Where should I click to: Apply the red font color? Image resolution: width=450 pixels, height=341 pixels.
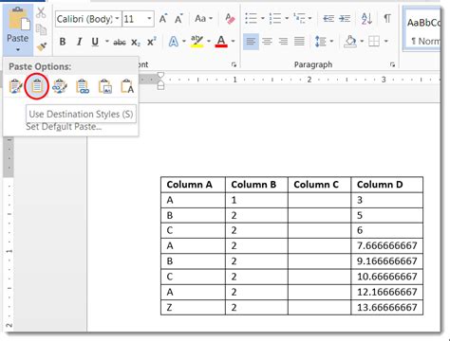click(x=221, y=42)
